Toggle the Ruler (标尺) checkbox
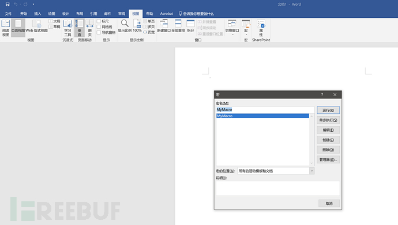 click(99, 21)
